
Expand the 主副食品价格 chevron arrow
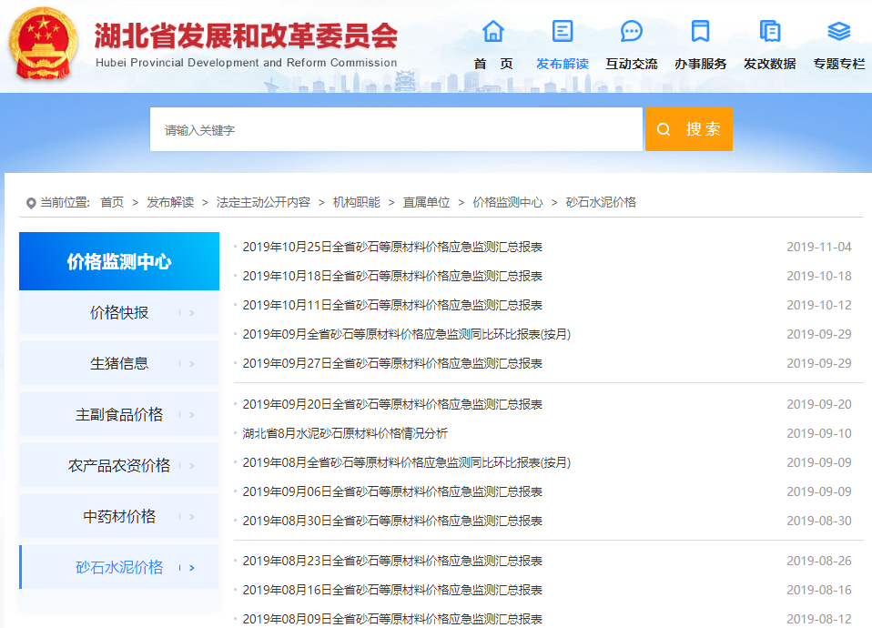click(x=192, y=415)
